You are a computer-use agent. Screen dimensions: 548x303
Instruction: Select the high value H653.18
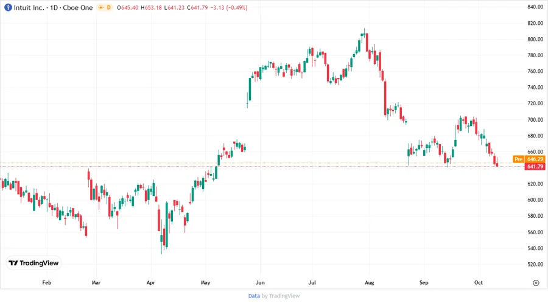pyautogui.click(x=152, y=8)
